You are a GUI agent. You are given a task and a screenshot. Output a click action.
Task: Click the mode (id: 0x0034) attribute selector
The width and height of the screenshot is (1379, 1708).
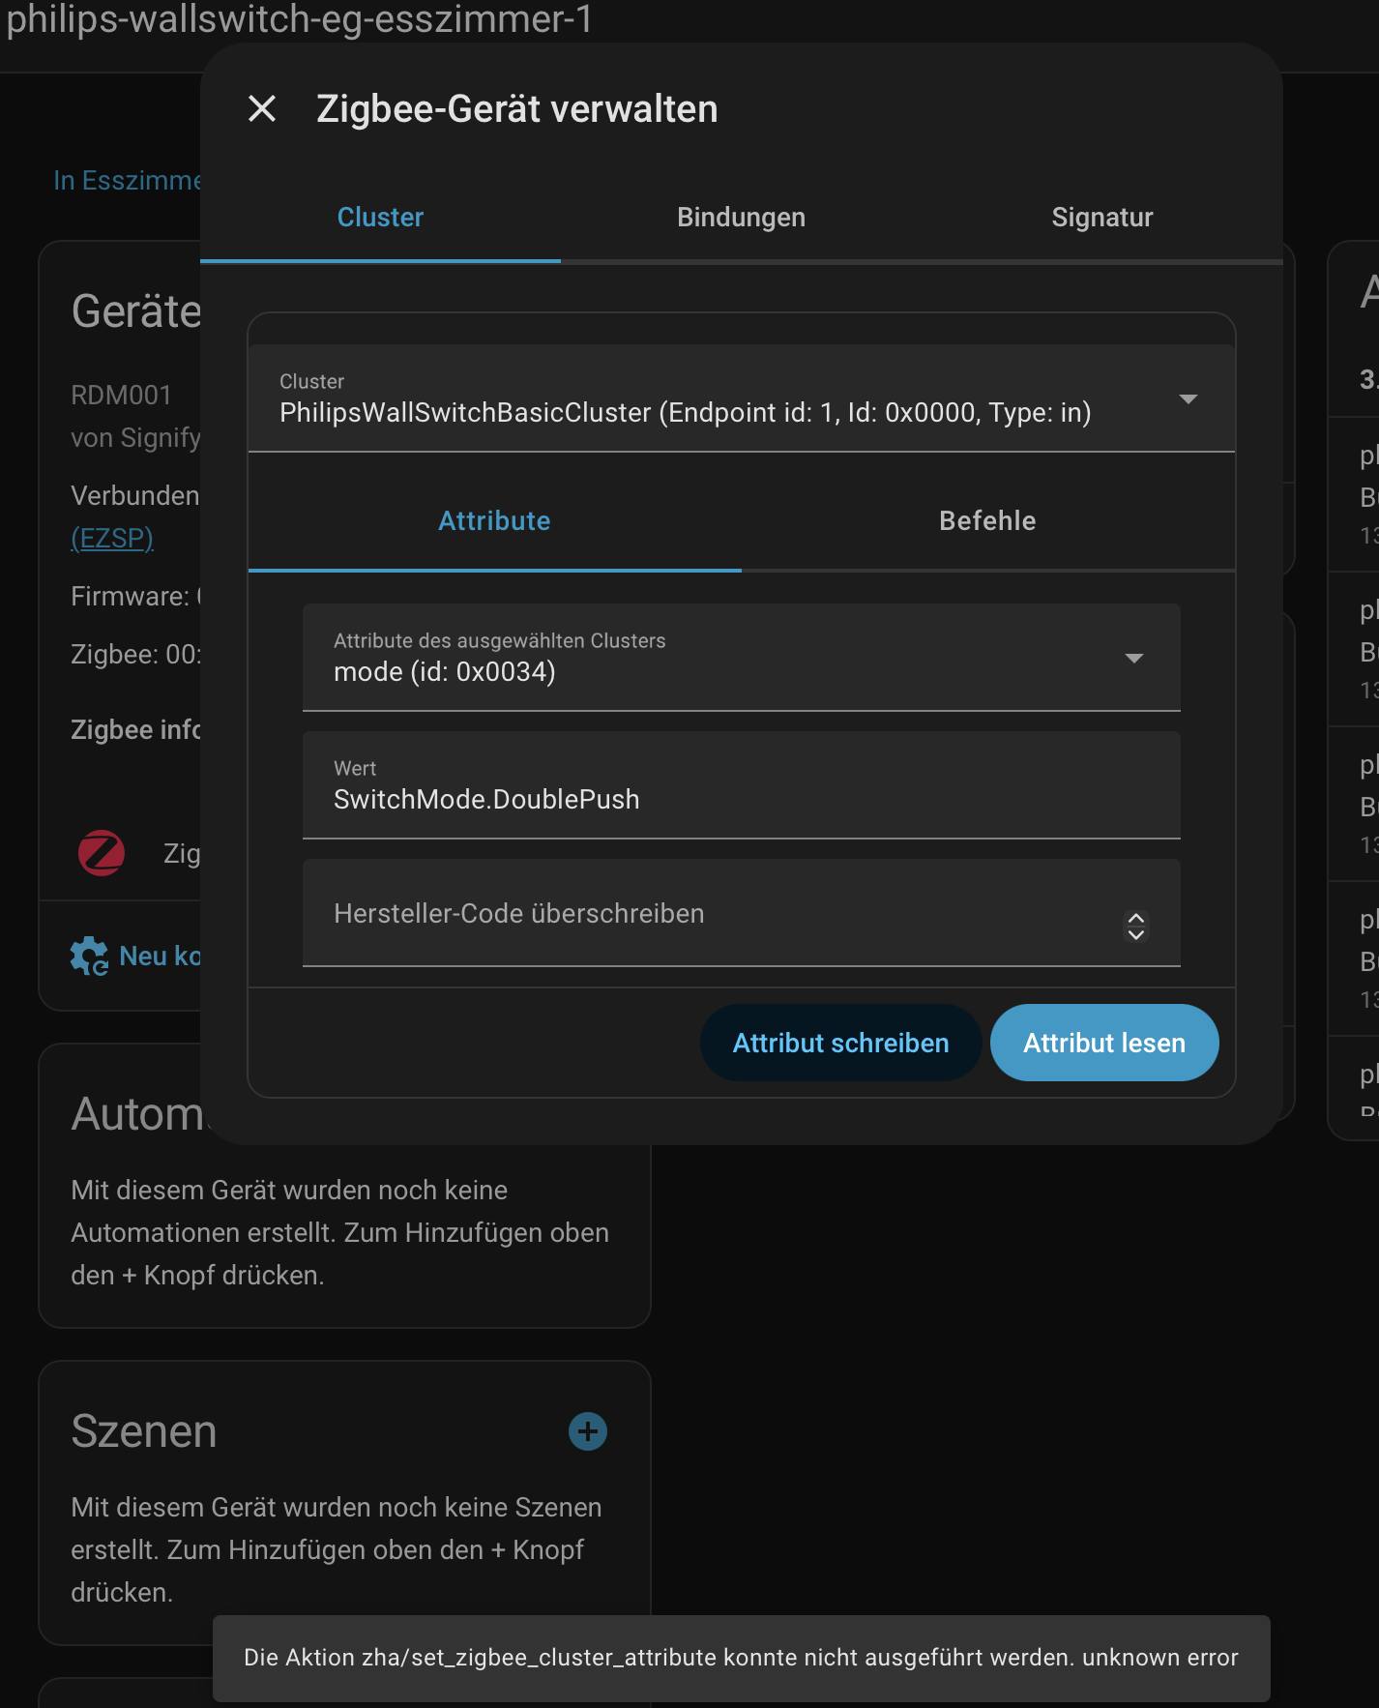point(741,658)
